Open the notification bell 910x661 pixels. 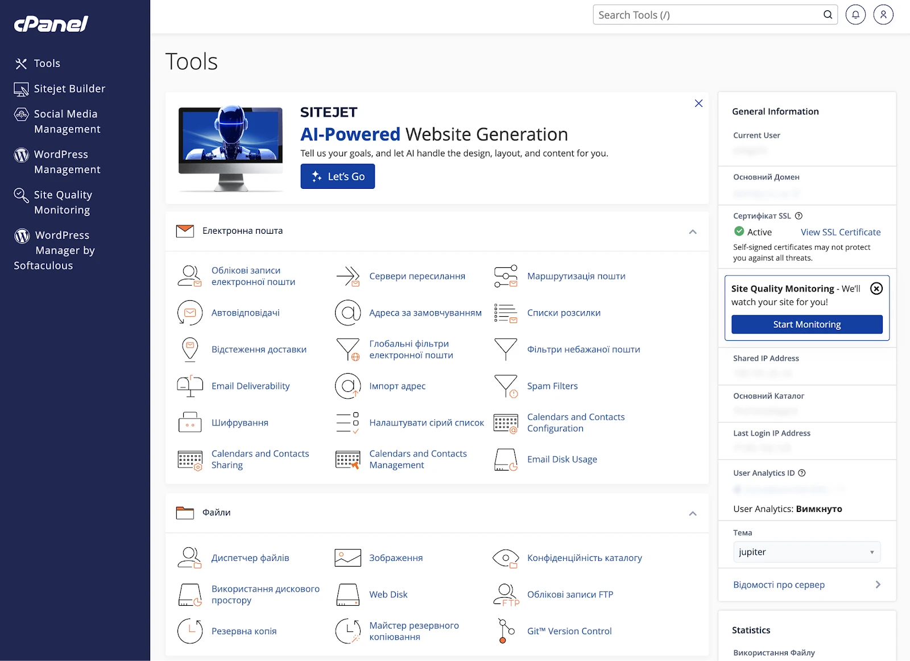tap(855, 15)
